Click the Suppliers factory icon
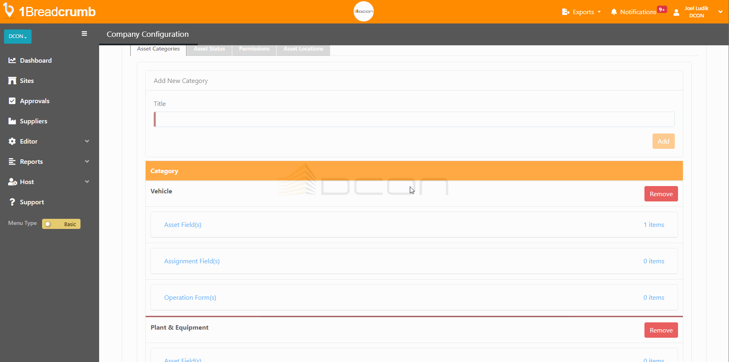729x362 pixels. (12, 121)
